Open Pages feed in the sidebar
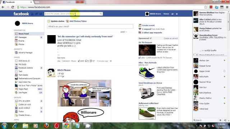This screenshot has height=129, width=230. tap(23, 89)
